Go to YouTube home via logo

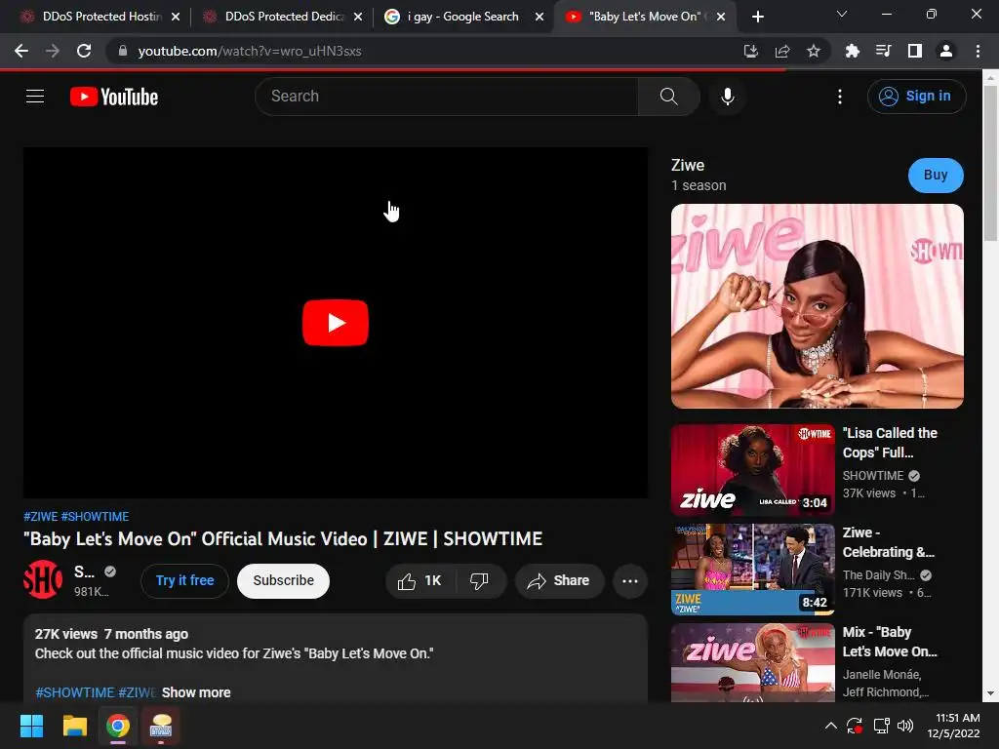[x=114, y=97]
